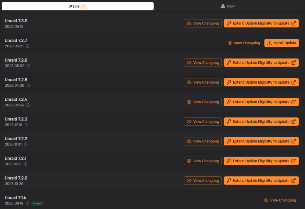Viewport: 305px width, 209px height.
Task: Click the 21 badge on Stable tab
Action: [84, 6]
